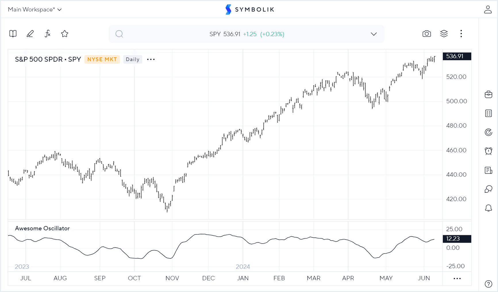Click the SEP time axis label
This screenshot has width=498, height=292.
pyautogui.click(x=100, y=278)
